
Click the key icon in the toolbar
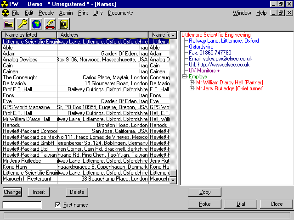[x=23, y=24]
